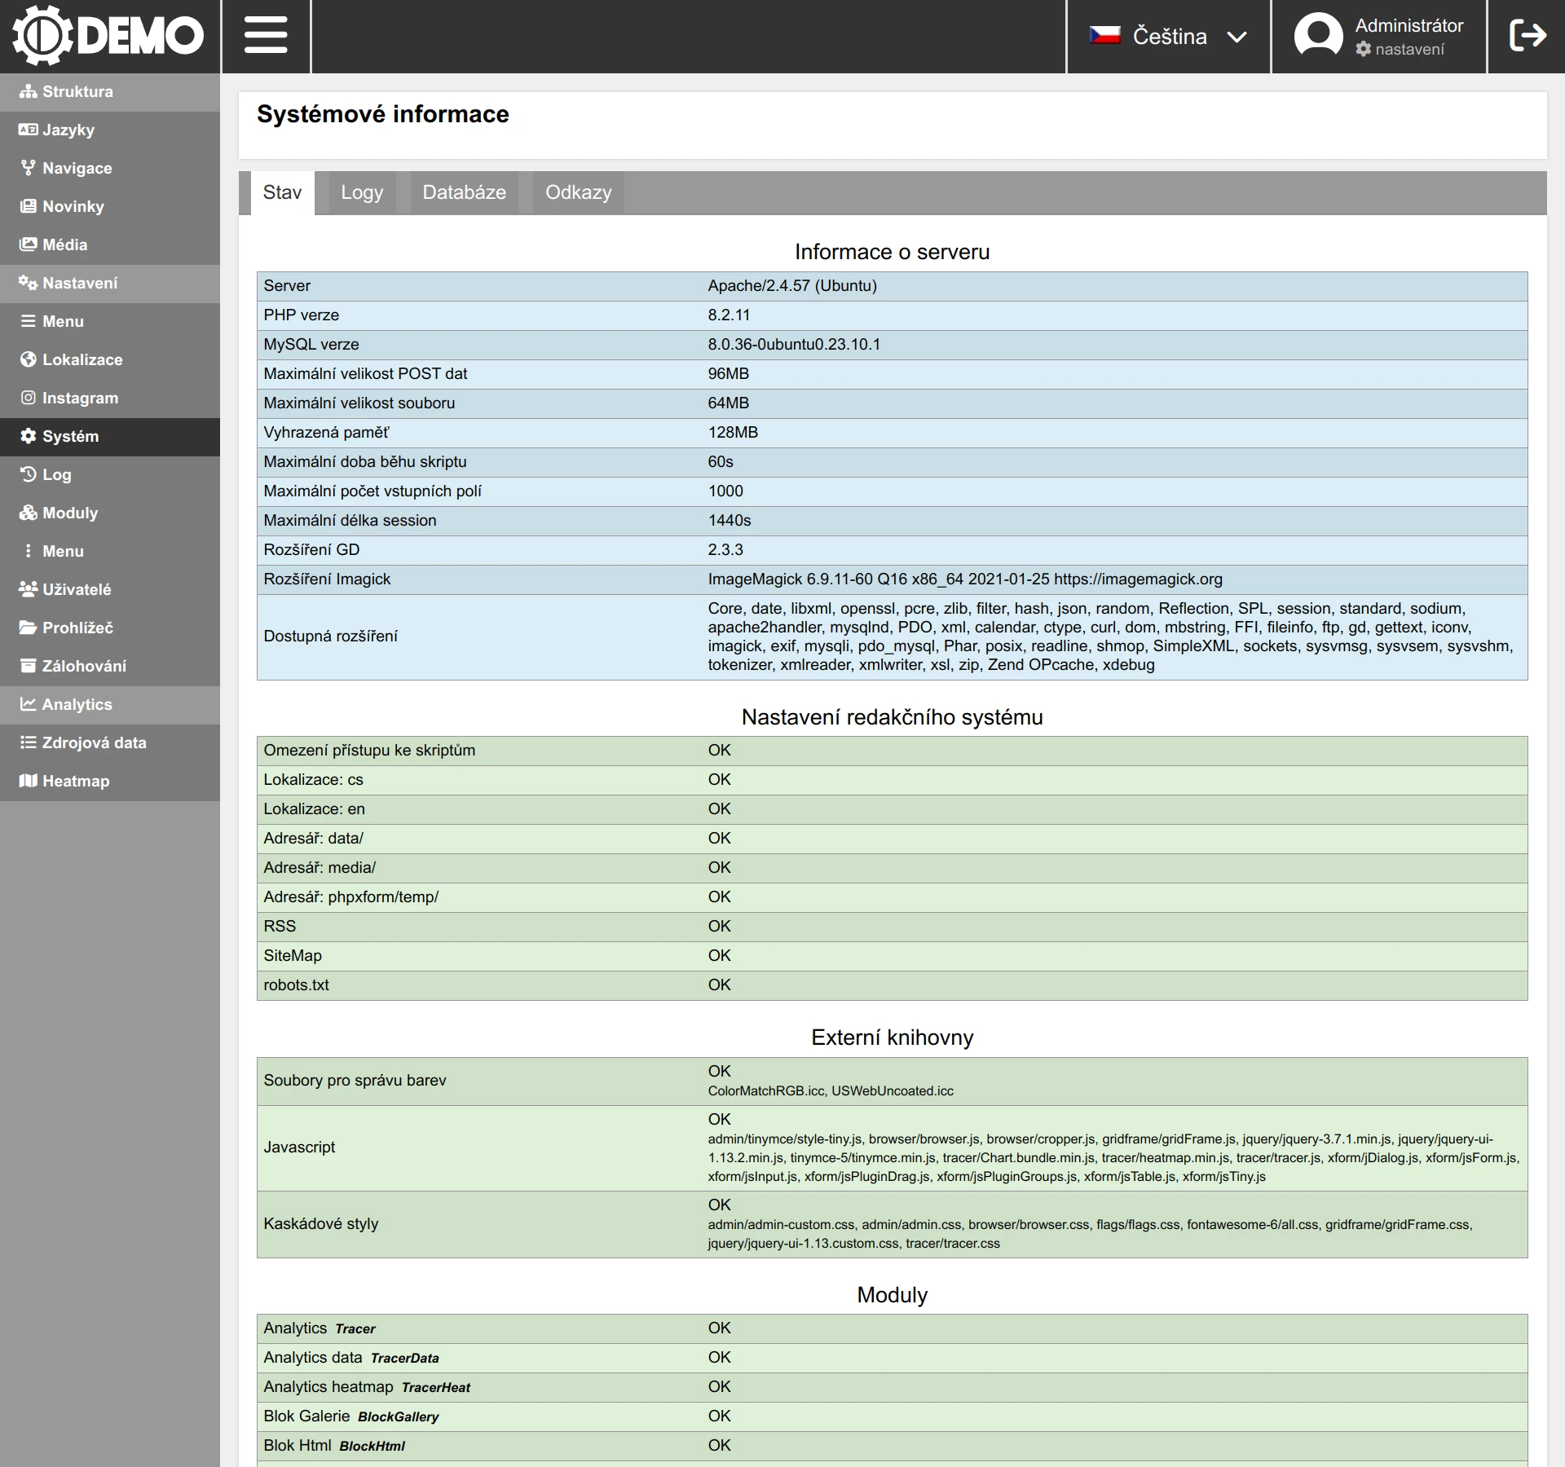Switch to the Logy tab

pyautogui.click(x=362, y=192)
